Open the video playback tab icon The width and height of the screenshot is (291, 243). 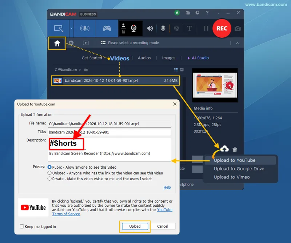click(85, 43)
